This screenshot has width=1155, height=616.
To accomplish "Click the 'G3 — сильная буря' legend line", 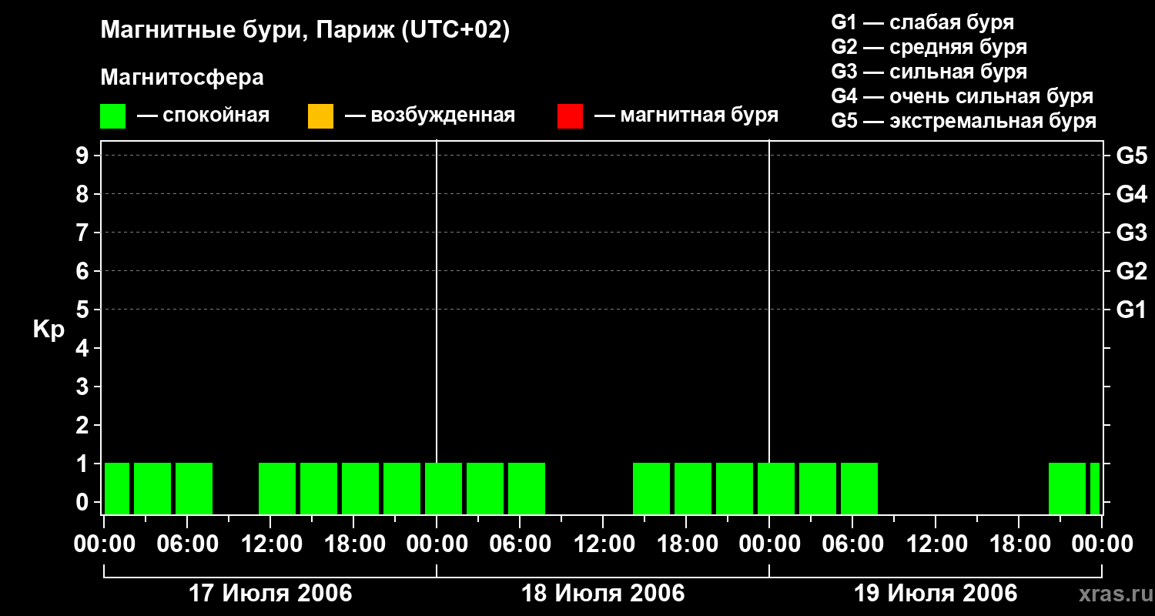I will 929,72.
